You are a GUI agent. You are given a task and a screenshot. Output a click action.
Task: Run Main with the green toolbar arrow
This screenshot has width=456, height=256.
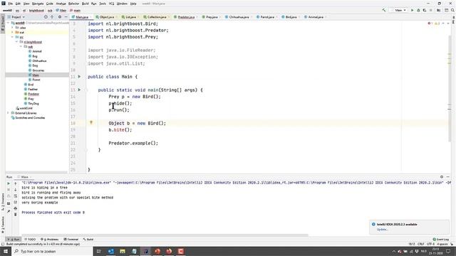tap(412, 10)
